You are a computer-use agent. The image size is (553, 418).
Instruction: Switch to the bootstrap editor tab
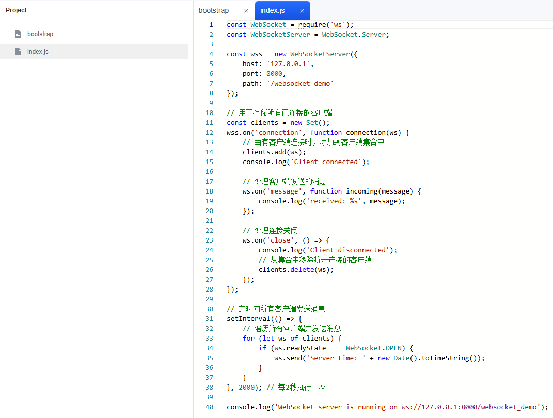pos(214,10)
